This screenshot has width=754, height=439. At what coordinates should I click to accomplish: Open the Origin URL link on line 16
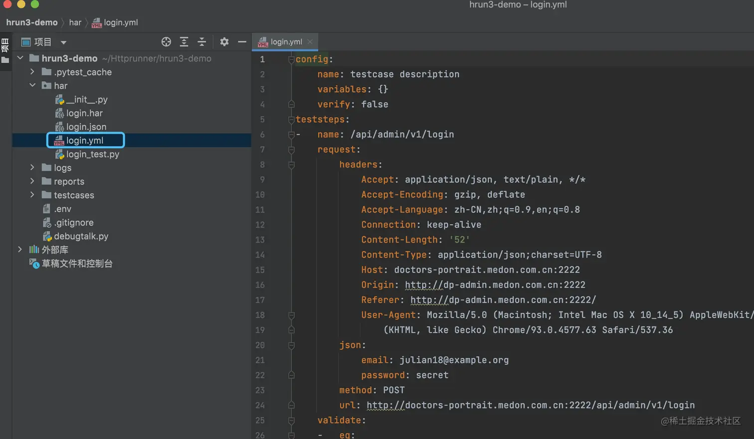click(495, 285)
